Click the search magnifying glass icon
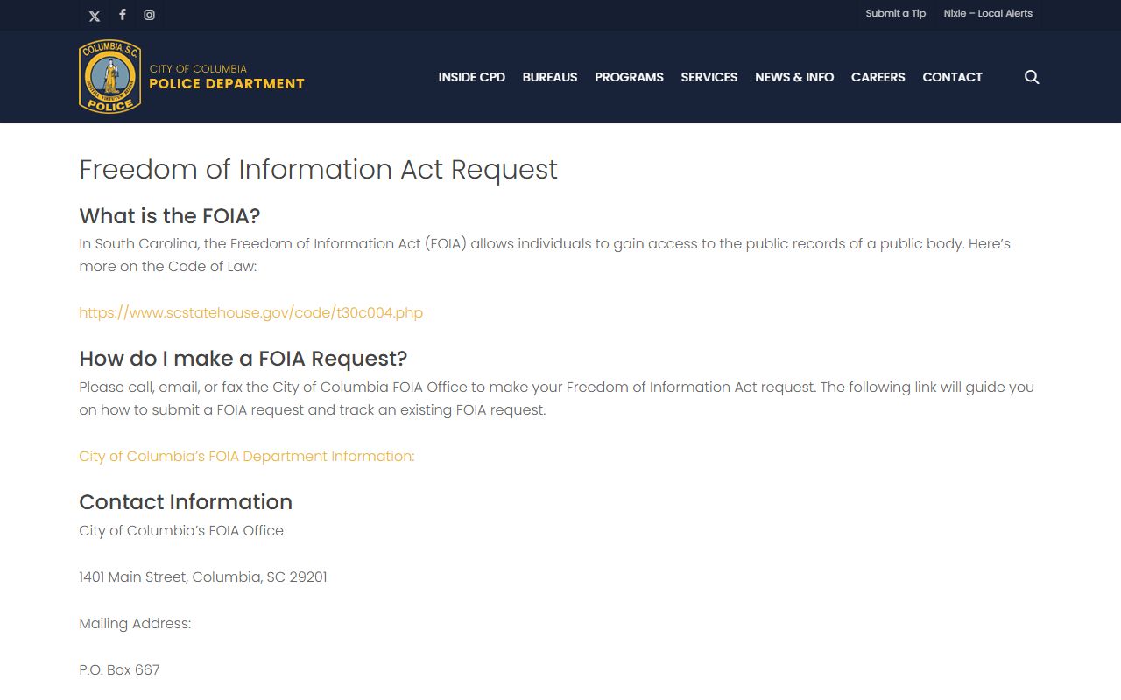 coord(1032,77)
